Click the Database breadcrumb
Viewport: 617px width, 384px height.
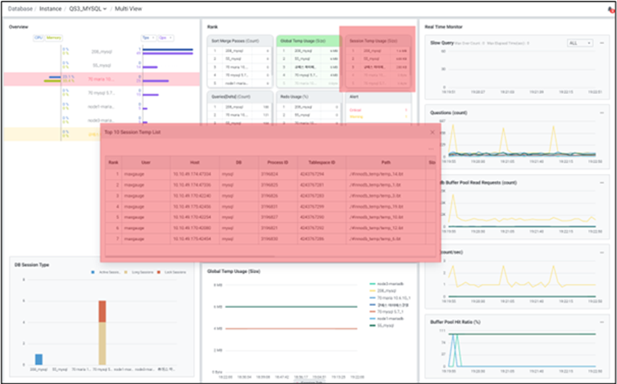(22, 9)
